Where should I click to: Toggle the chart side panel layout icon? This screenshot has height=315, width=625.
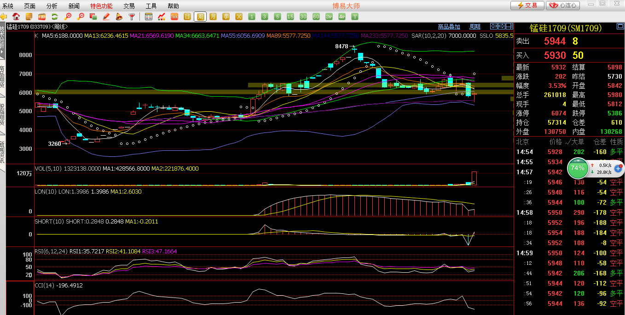tap(509, 26)
